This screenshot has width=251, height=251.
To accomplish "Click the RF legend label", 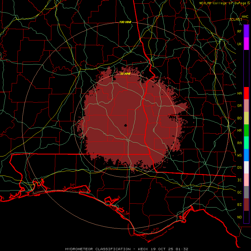I will [239, 31].
